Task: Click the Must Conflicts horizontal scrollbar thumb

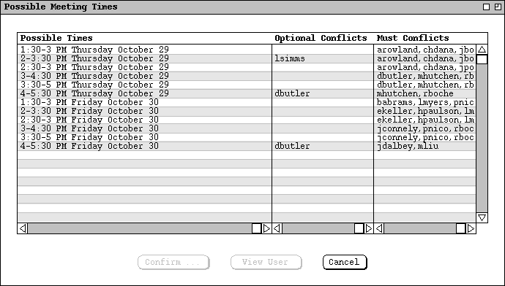Action: pos(461,228)
